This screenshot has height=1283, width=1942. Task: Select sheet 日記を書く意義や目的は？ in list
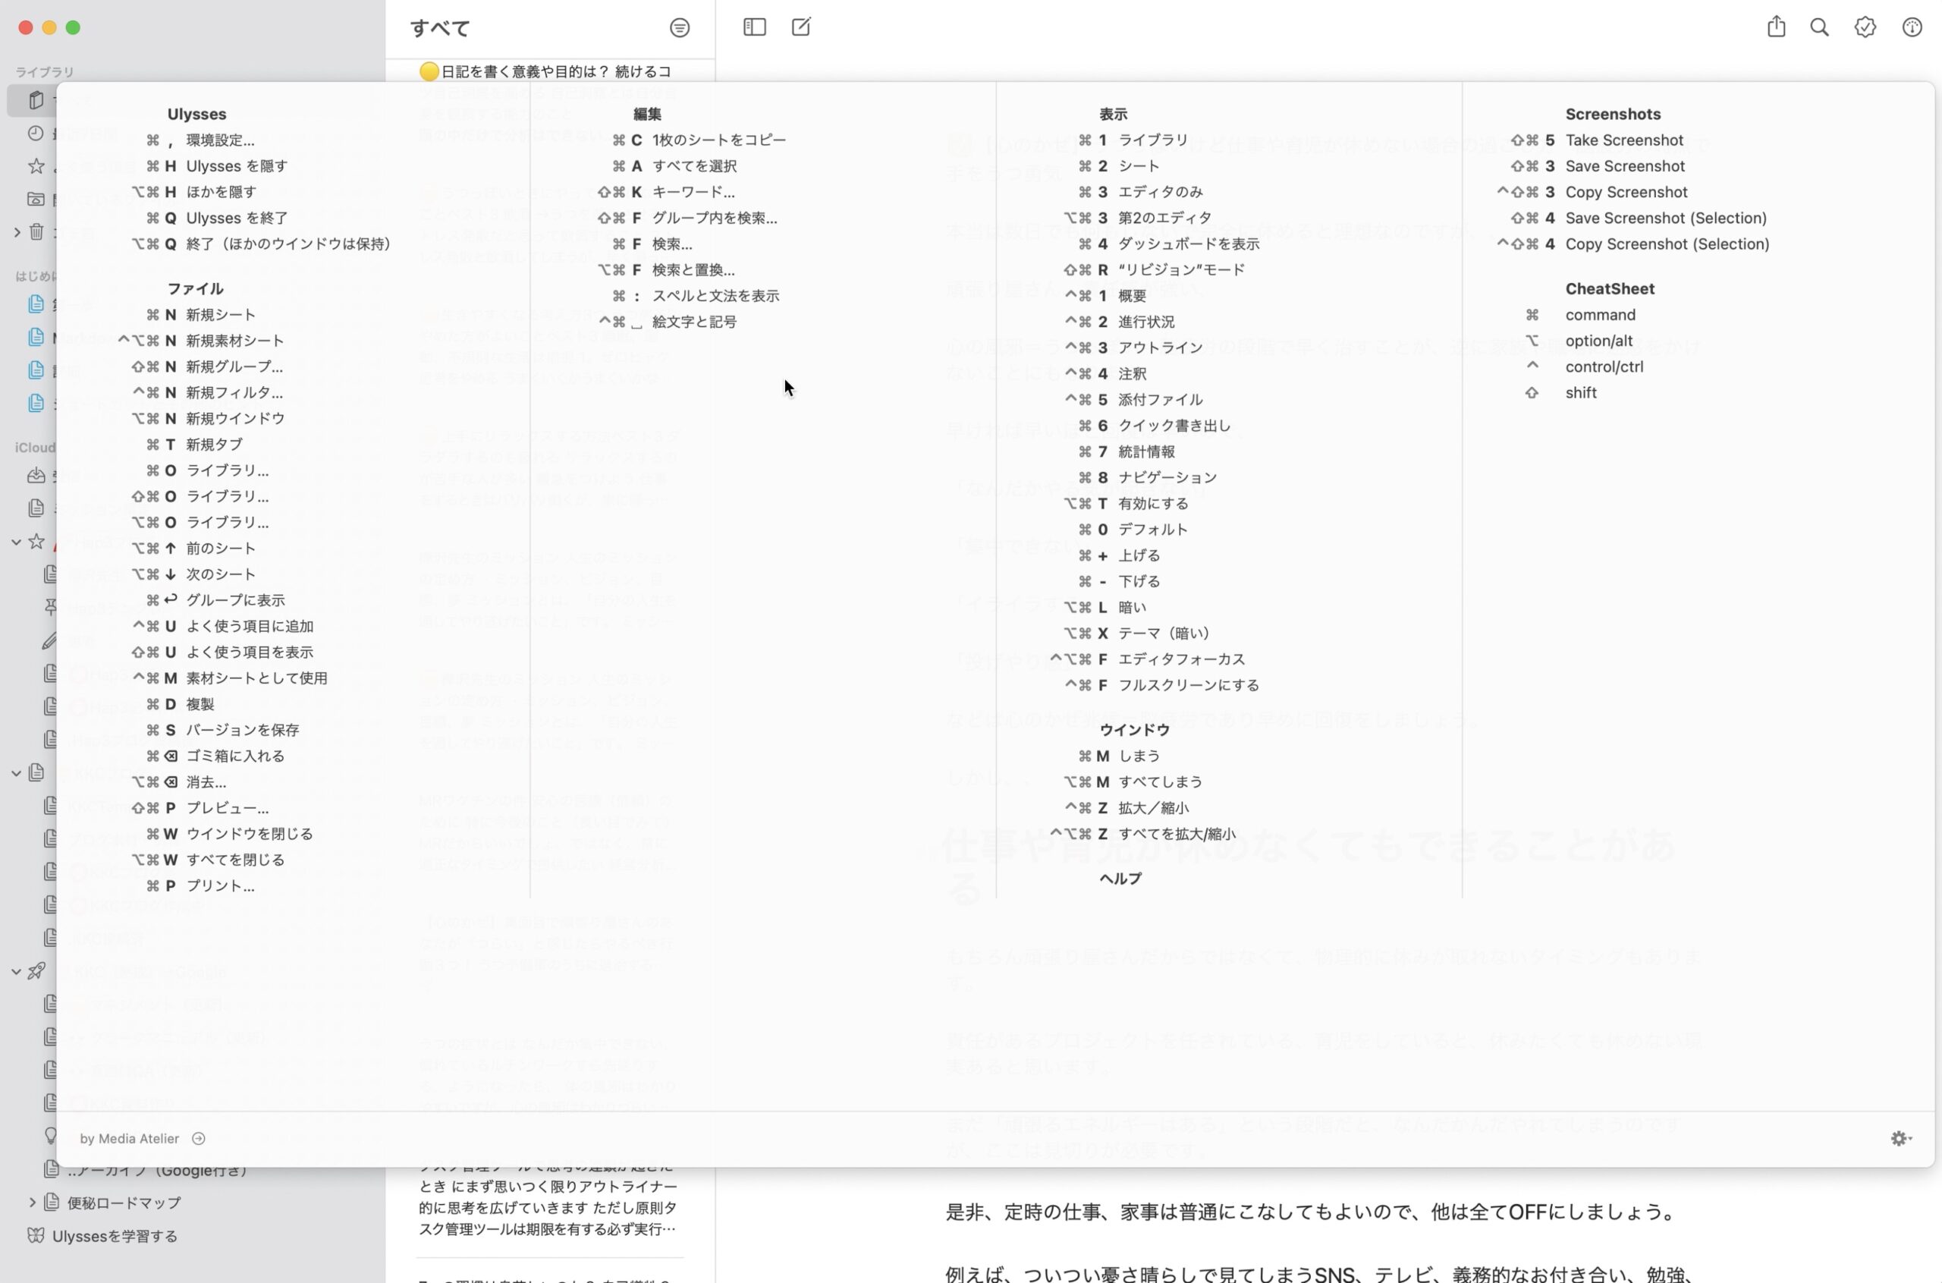click(x=555, y=72)
